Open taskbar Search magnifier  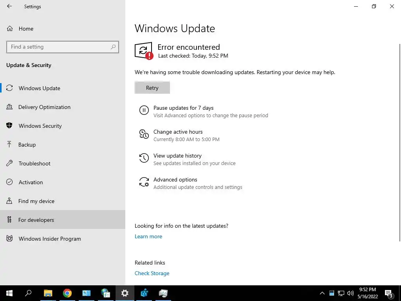[28, 293]
